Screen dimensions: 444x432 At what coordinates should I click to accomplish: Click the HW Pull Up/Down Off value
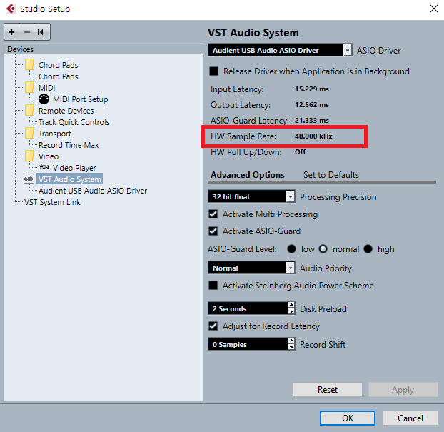point(300,152)
